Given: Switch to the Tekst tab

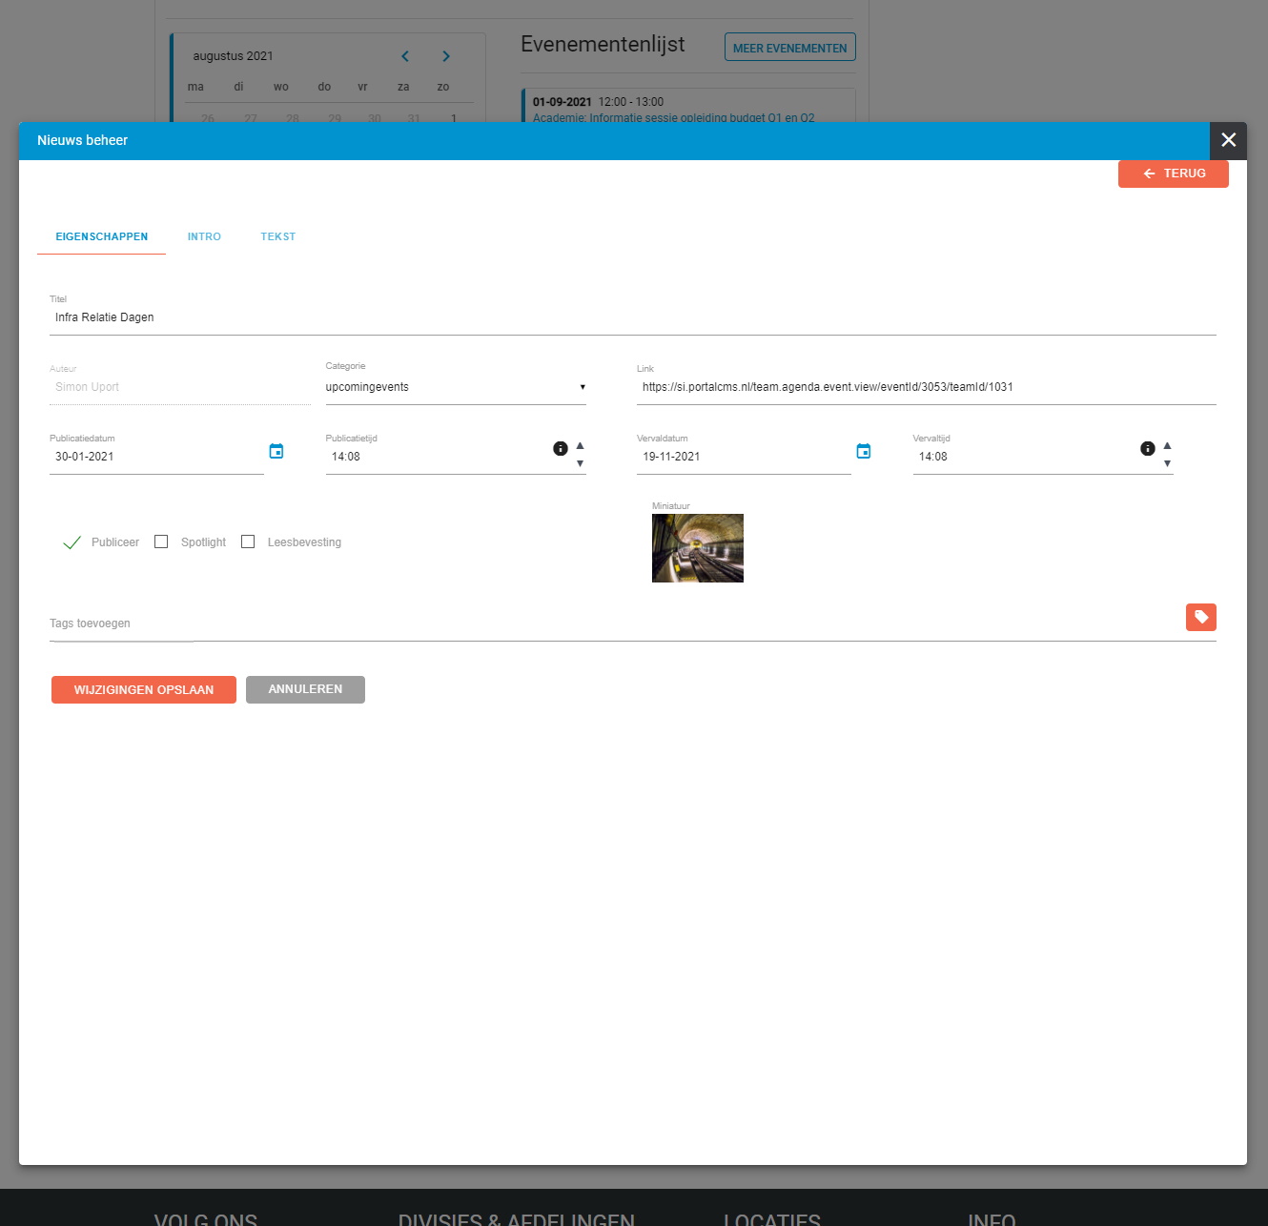Looking at the screenshot, I should click(278, 236).
